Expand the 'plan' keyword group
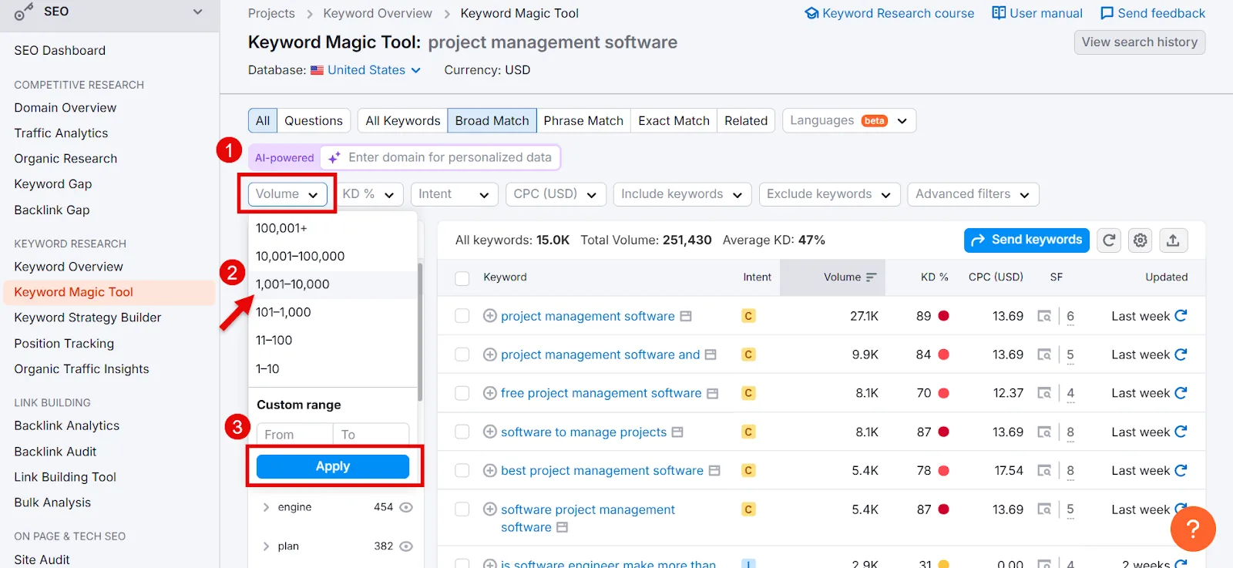The image size is (1233, 568). coord(266,546)
